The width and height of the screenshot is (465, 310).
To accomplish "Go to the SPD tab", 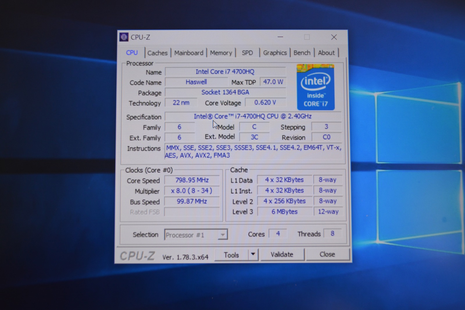I will (x=247, y=53).
